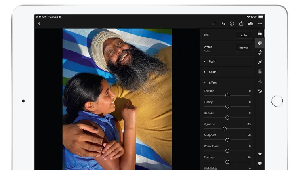Click the 9:41 AM clock in status bar
303x170 pixels.
click(41, 17)
